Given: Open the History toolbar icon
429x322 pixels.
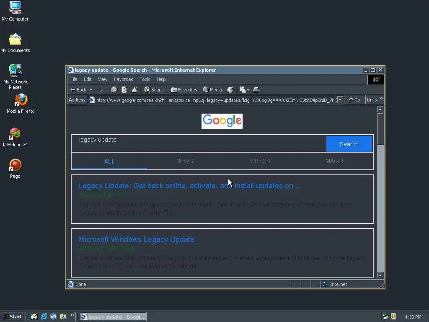Looking at the screenshot, I should (230, 90).
